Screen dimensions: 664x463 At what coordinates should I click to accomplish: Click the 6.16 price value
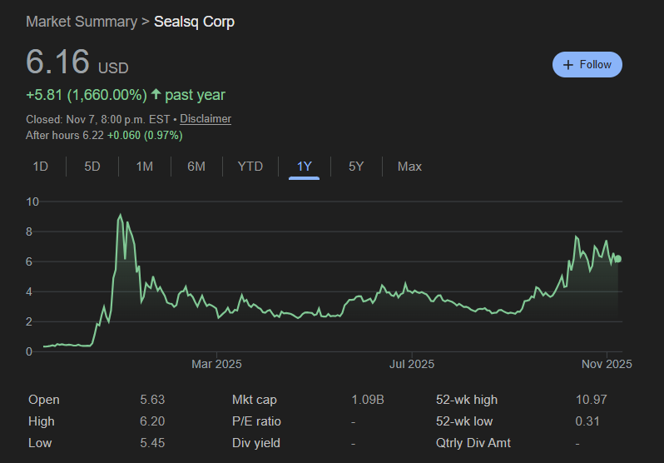pyautogui.click(x=58, y=62)
